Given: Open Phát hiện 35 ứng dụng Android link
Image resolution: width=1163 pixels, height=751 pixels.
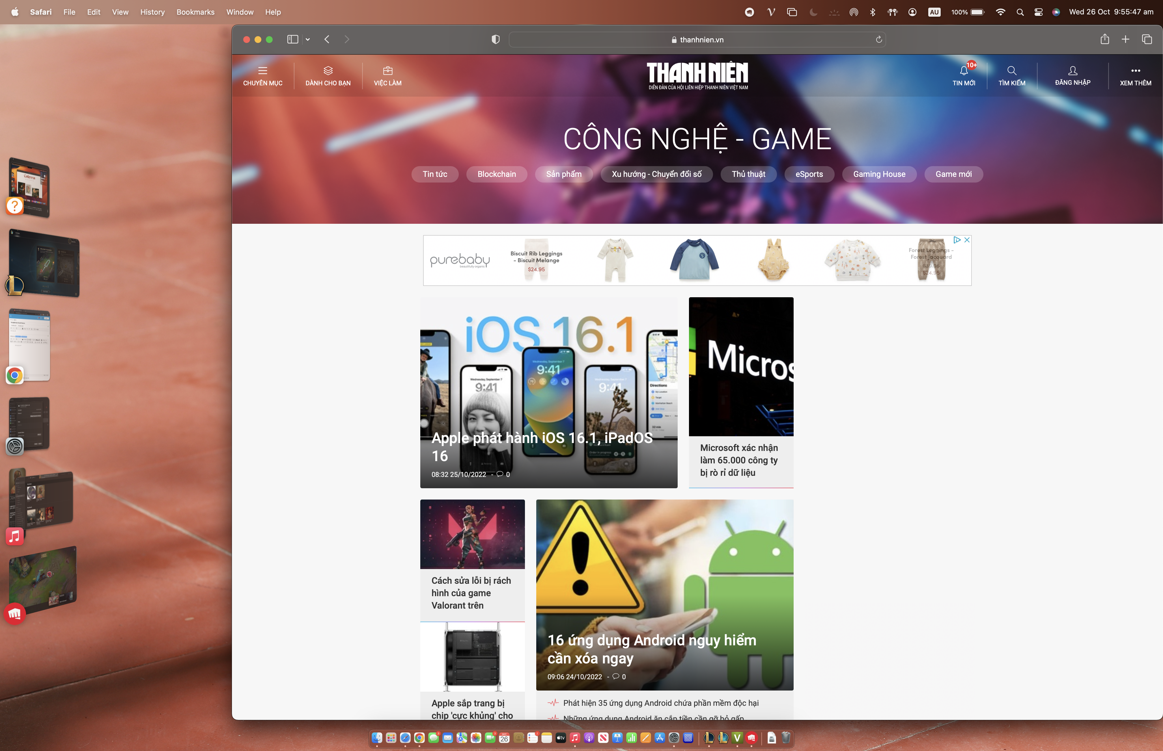Looking at the screenshot, I should pos(661,703).
